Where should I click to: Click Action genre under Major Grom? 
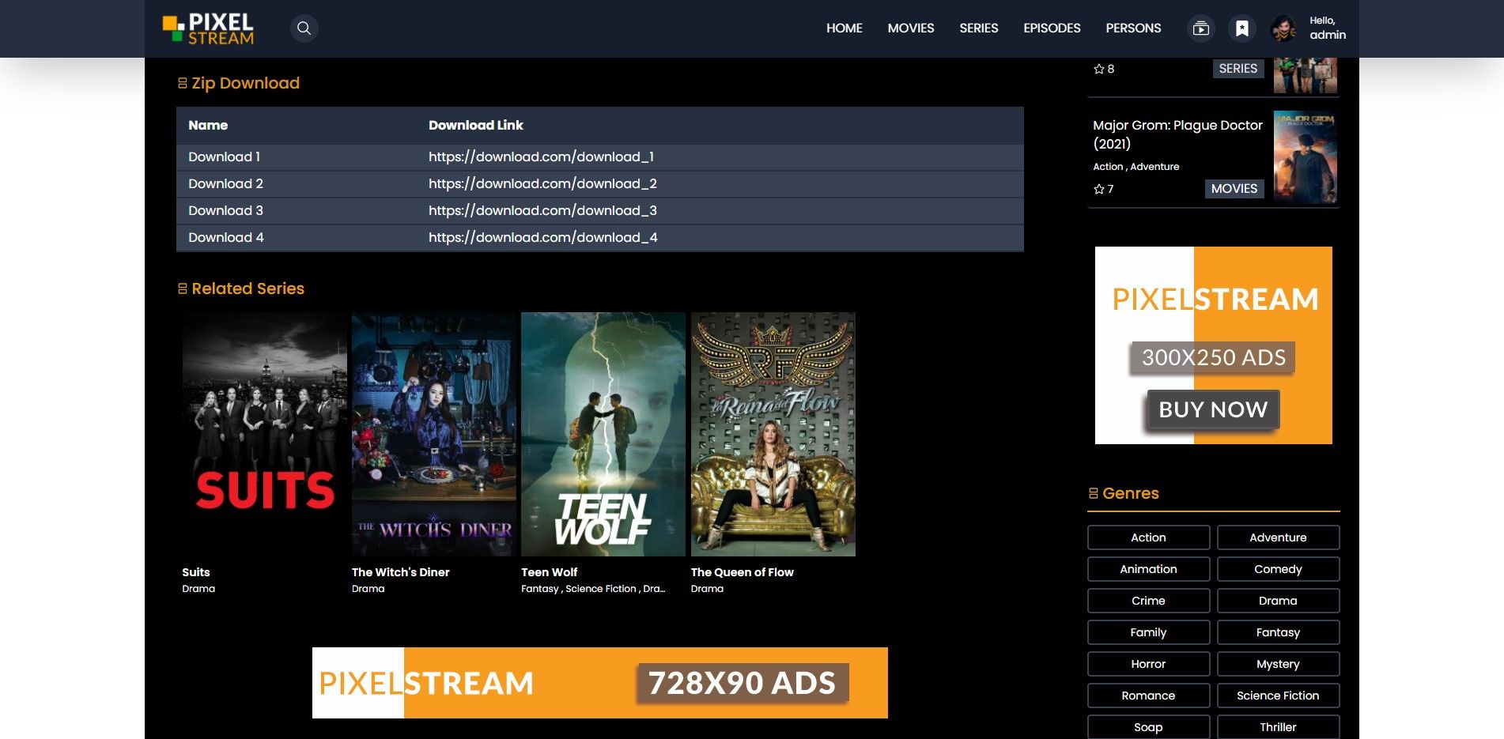[1108, 167]
